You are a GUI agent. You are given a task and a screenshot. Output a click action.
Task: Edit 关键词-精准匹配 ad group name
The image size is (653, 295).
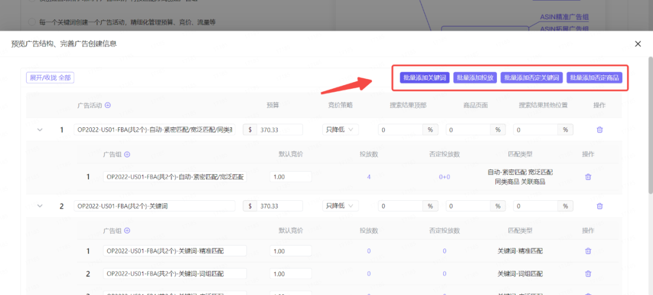click(175, 251)
